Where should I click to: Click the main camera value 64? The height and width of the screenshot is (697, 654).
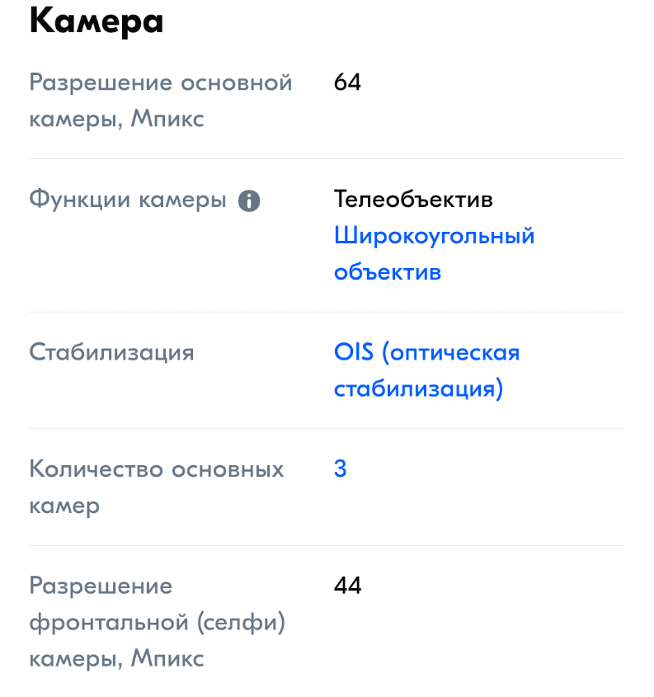[347, 82]
